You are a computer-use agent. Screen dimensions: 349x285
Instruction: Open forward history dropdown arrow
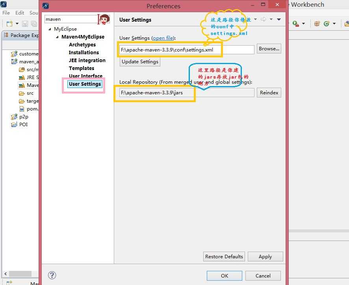[271, 19]
